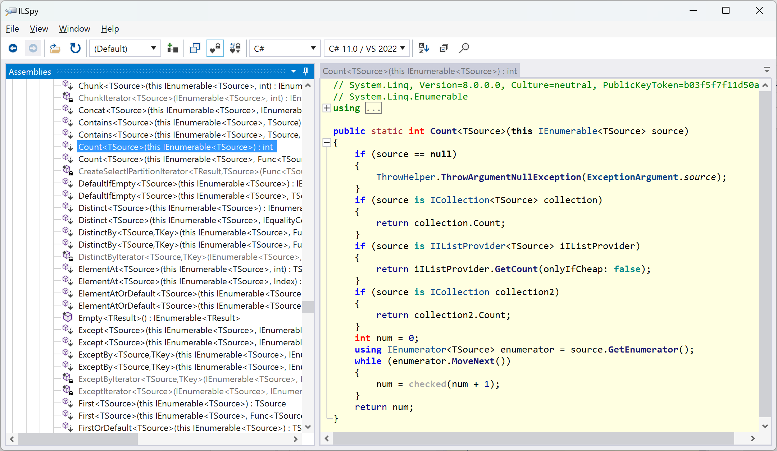Open the Window menu
The width and height of the screenshot is (777, 451).
click(74, 29)
